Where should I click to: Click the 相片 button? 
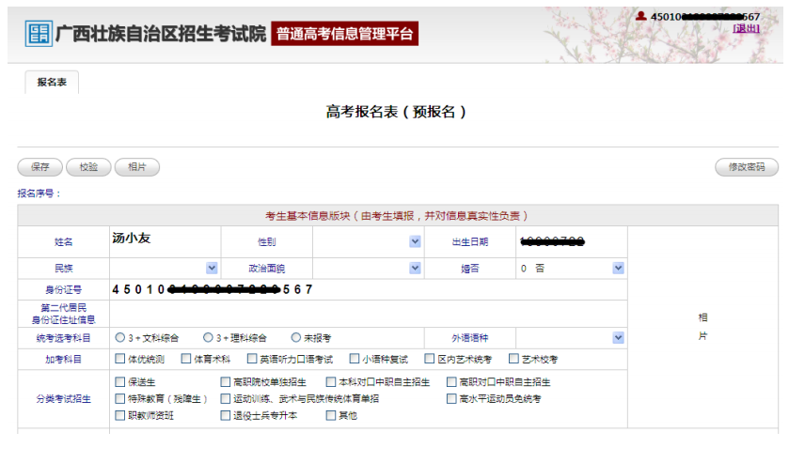[x=136, y=167]
